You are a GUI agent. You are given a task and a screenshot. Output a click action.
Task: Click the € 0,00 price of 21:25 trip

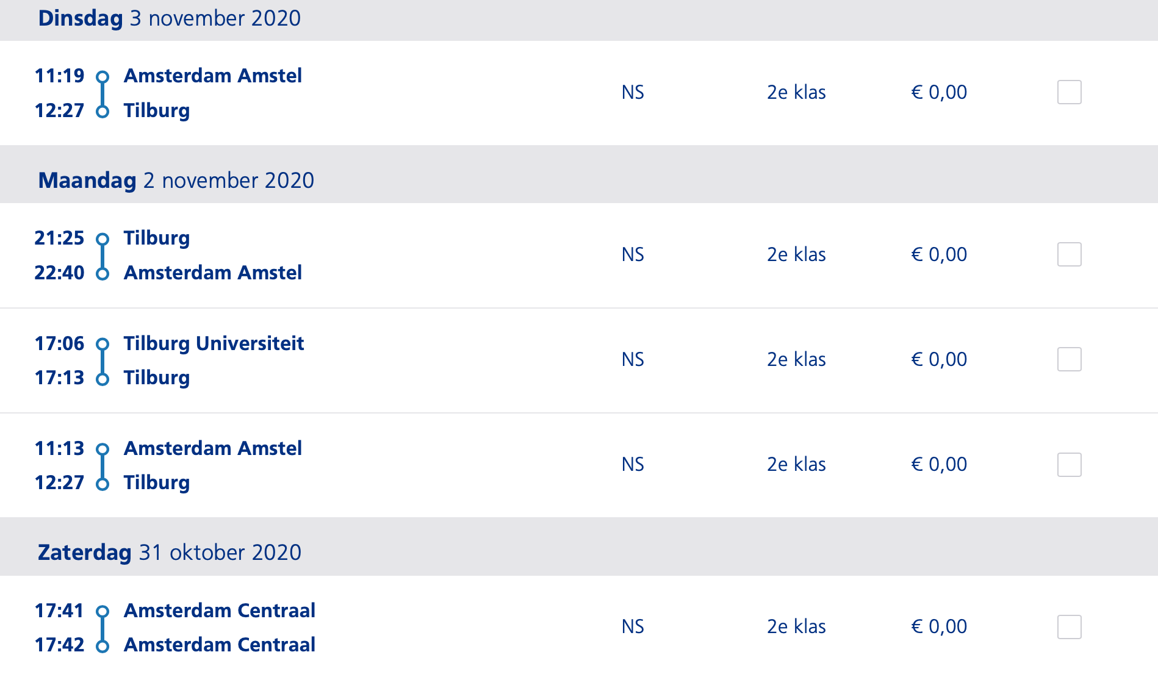click(x=939, y=254)
